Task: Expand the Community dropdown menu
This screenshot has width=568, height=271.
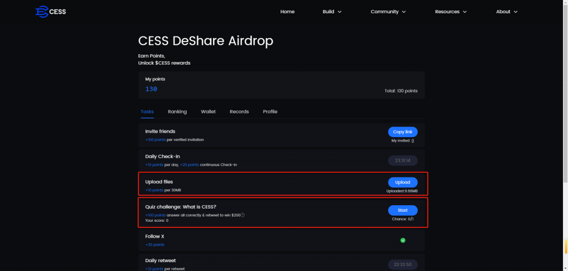Action: 388,12
